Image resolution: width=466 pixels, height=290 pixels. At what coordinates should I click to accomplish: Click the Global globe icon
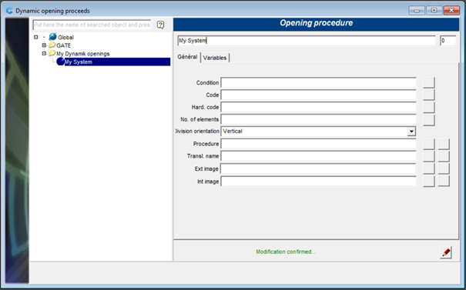pos(53,37)
